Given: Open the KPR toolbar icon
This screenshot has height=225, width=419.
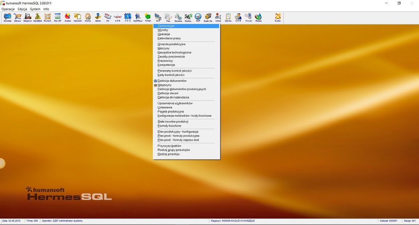Looking at the screenshot, I should [x=118, y=17].
